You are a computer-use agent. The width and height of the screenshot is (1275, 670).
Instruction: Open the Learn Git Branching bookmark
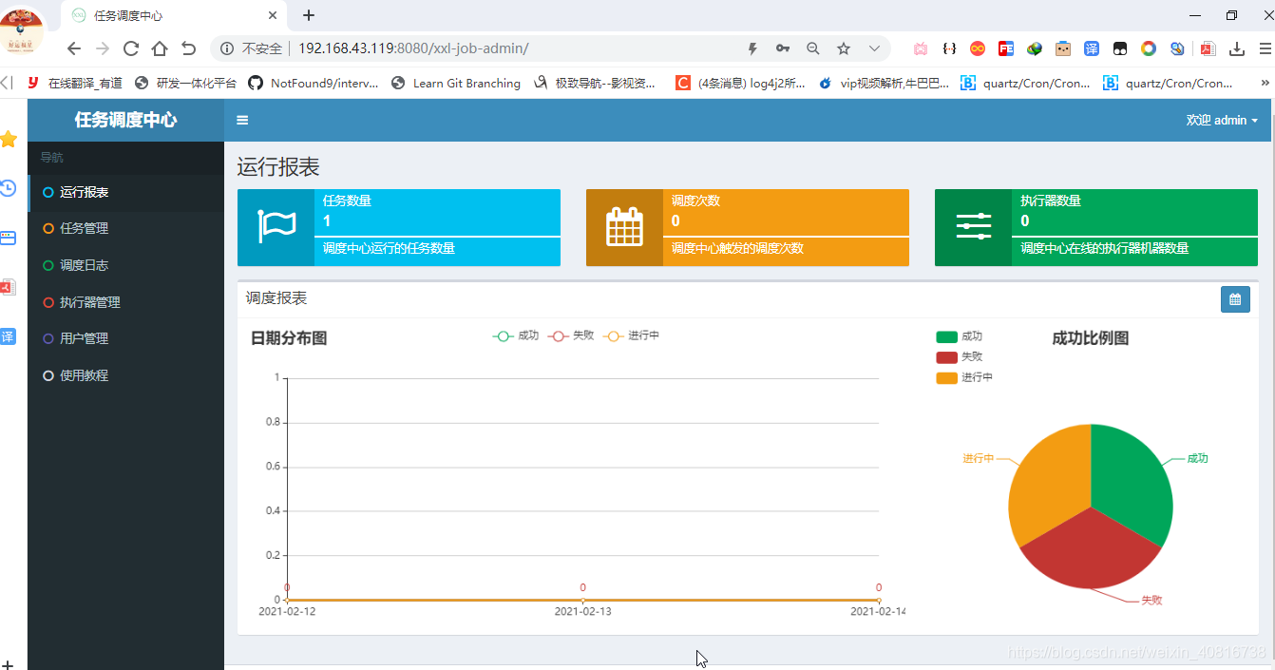(x=466, y=83)
